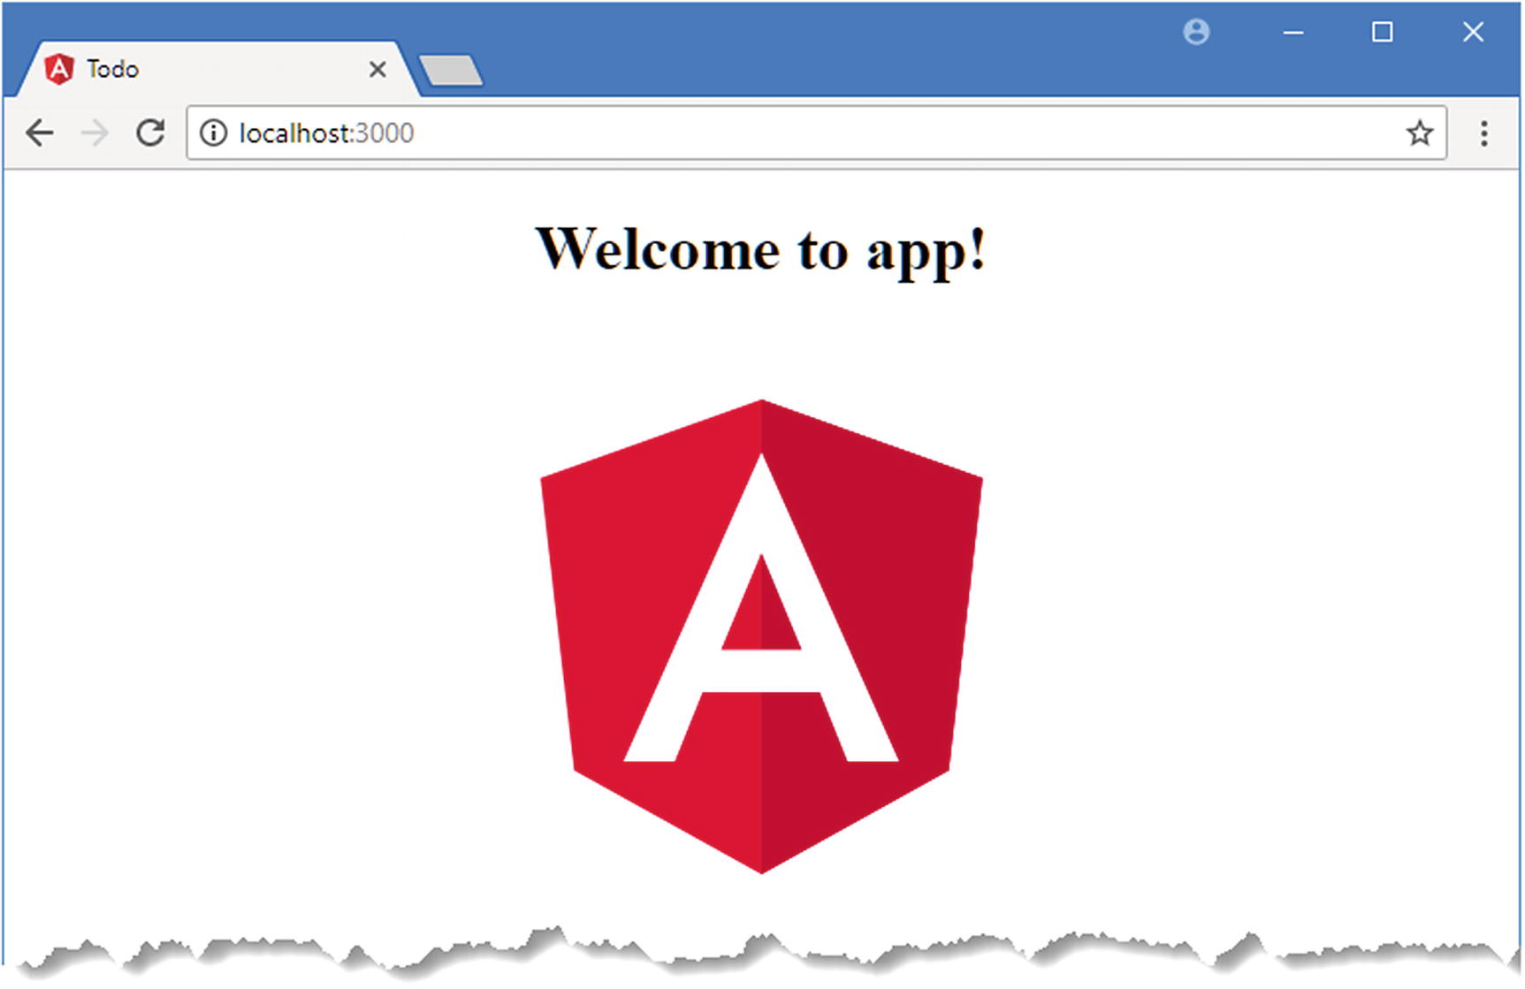Viewport: 1525px width, 989px height.
Task: View site information icon in address bar
Action: pos(213,133)
